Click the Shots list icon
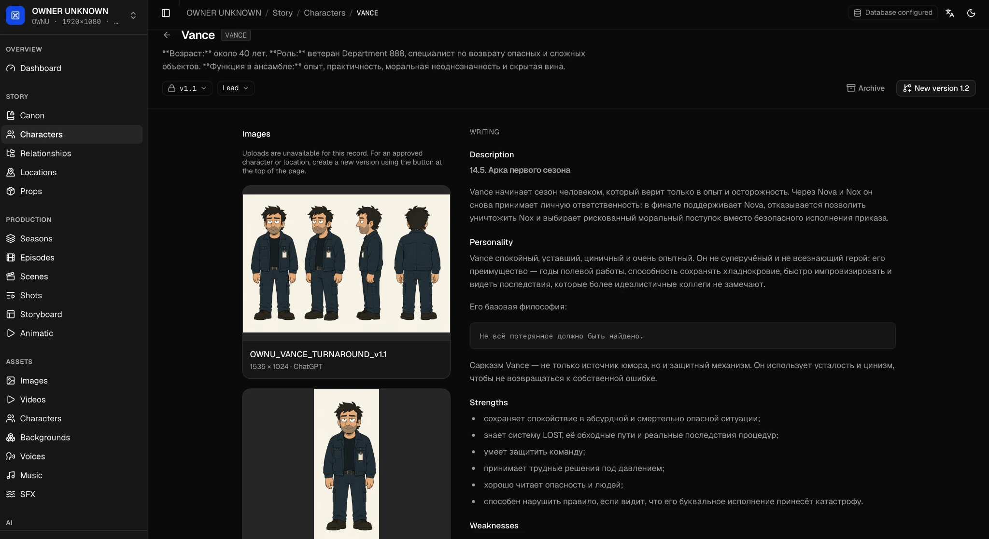This screenshot has width=989, height=539. (x=11, y=295)
